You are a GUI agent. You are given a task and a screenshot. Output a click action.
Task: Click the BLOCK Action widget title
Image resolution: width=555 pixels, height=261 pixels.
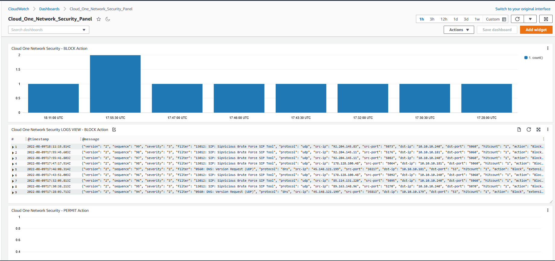(49, 48)
